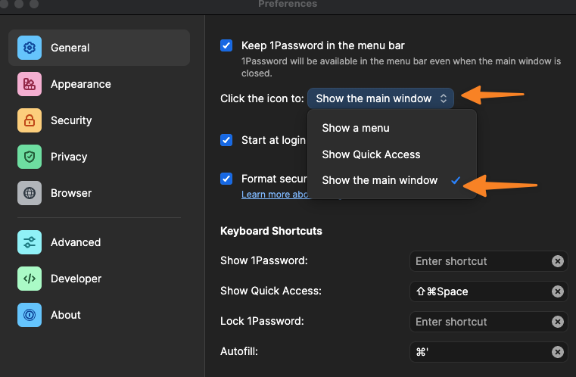Image resolution: width=576 pixels, height=377 pixels.
Task: Open the Click the icon to dropdown
Action: (x=381, y=98)
